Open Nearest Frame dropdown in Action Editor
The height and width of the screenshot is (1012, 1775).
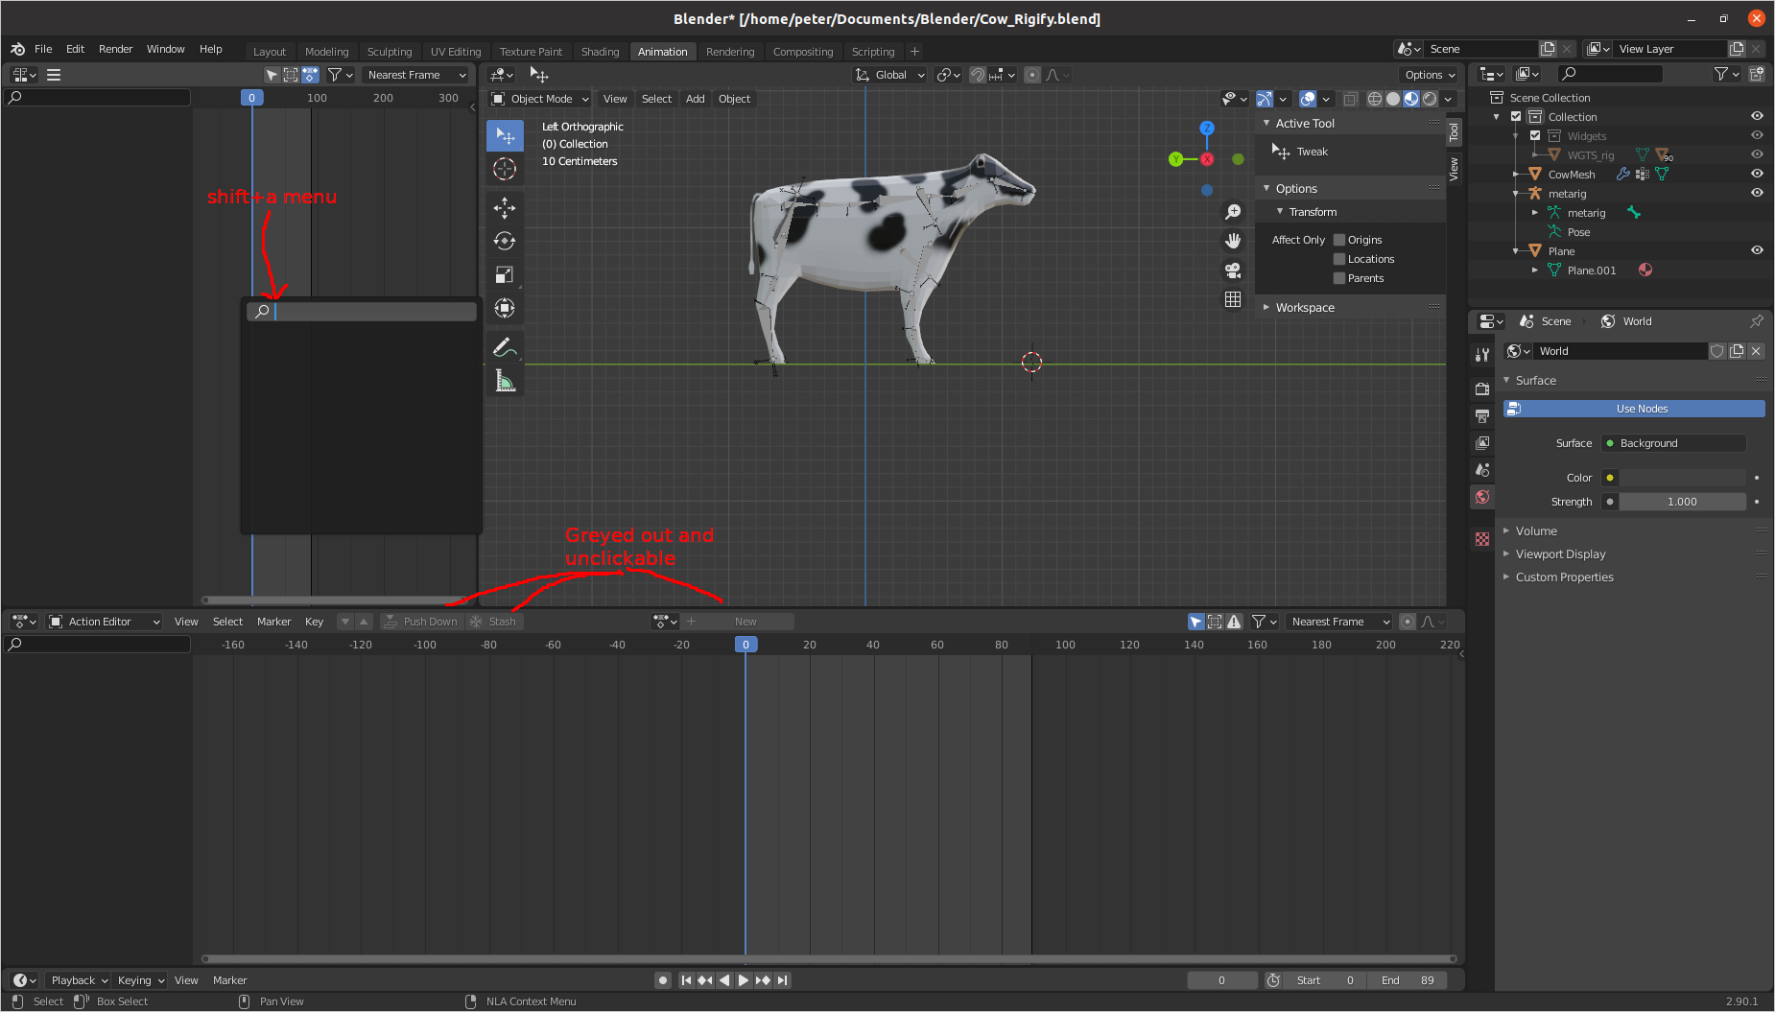1338,622
